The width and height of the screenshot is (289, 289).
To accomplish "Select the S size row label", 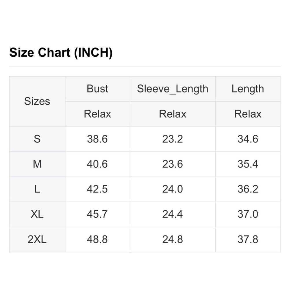I will (37, 139).
